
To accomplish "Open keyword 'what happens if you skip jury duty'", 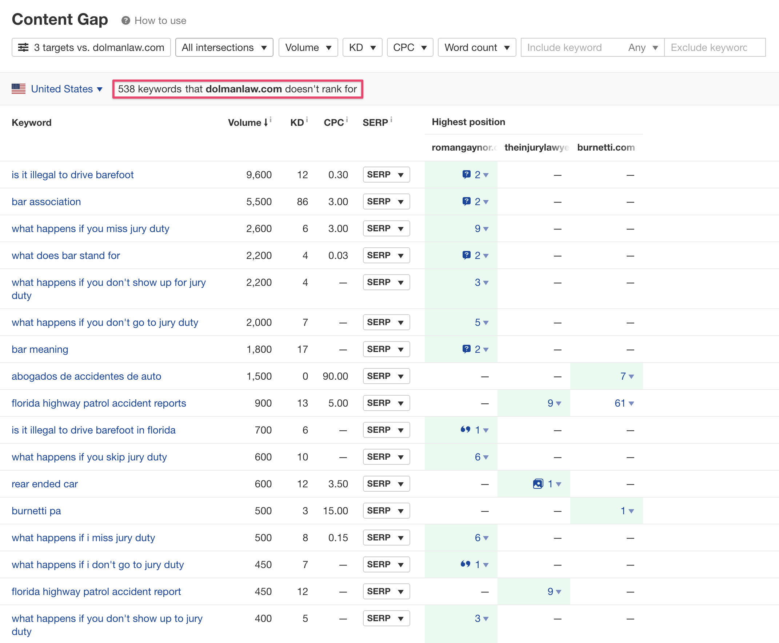I will click(x=89, y=457).
